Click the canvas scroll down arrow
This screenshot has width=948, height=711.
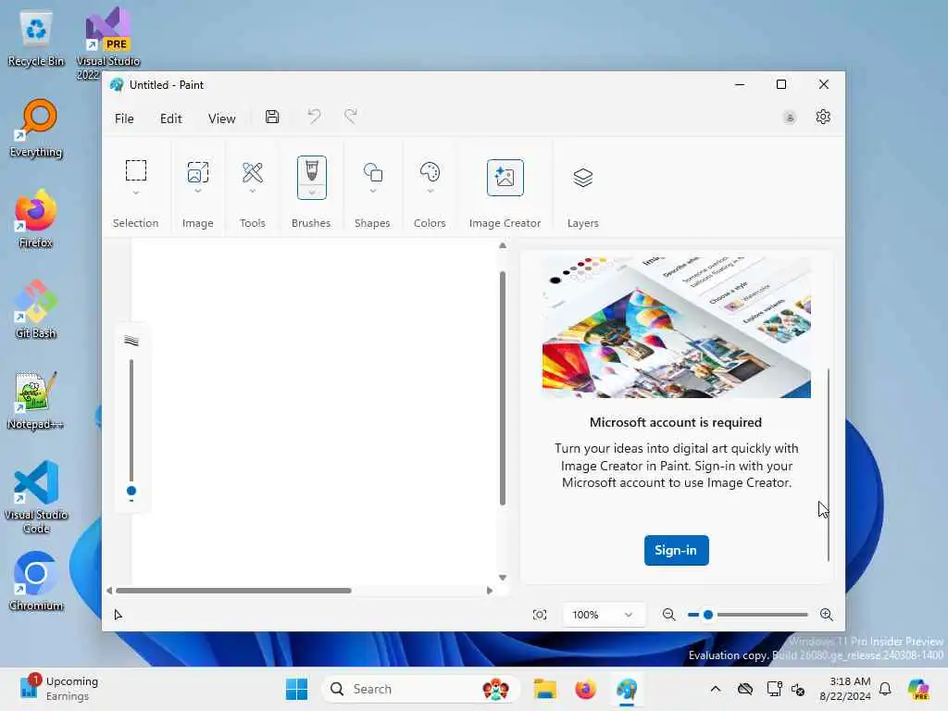click(503, 578)
